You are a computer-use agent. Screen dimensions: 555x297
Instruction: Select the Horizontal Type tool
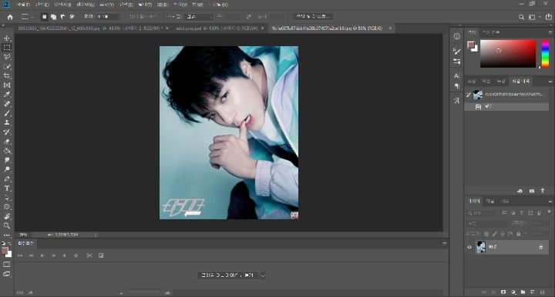7,189
